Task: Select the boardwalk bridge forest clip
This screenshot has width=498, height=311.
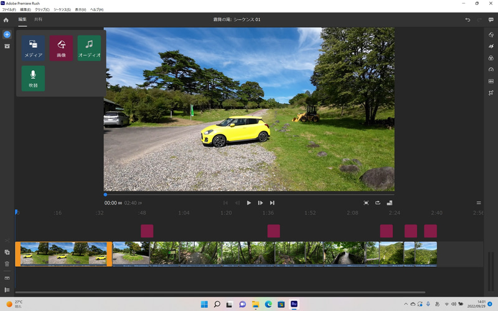Action: click(344, 254)
